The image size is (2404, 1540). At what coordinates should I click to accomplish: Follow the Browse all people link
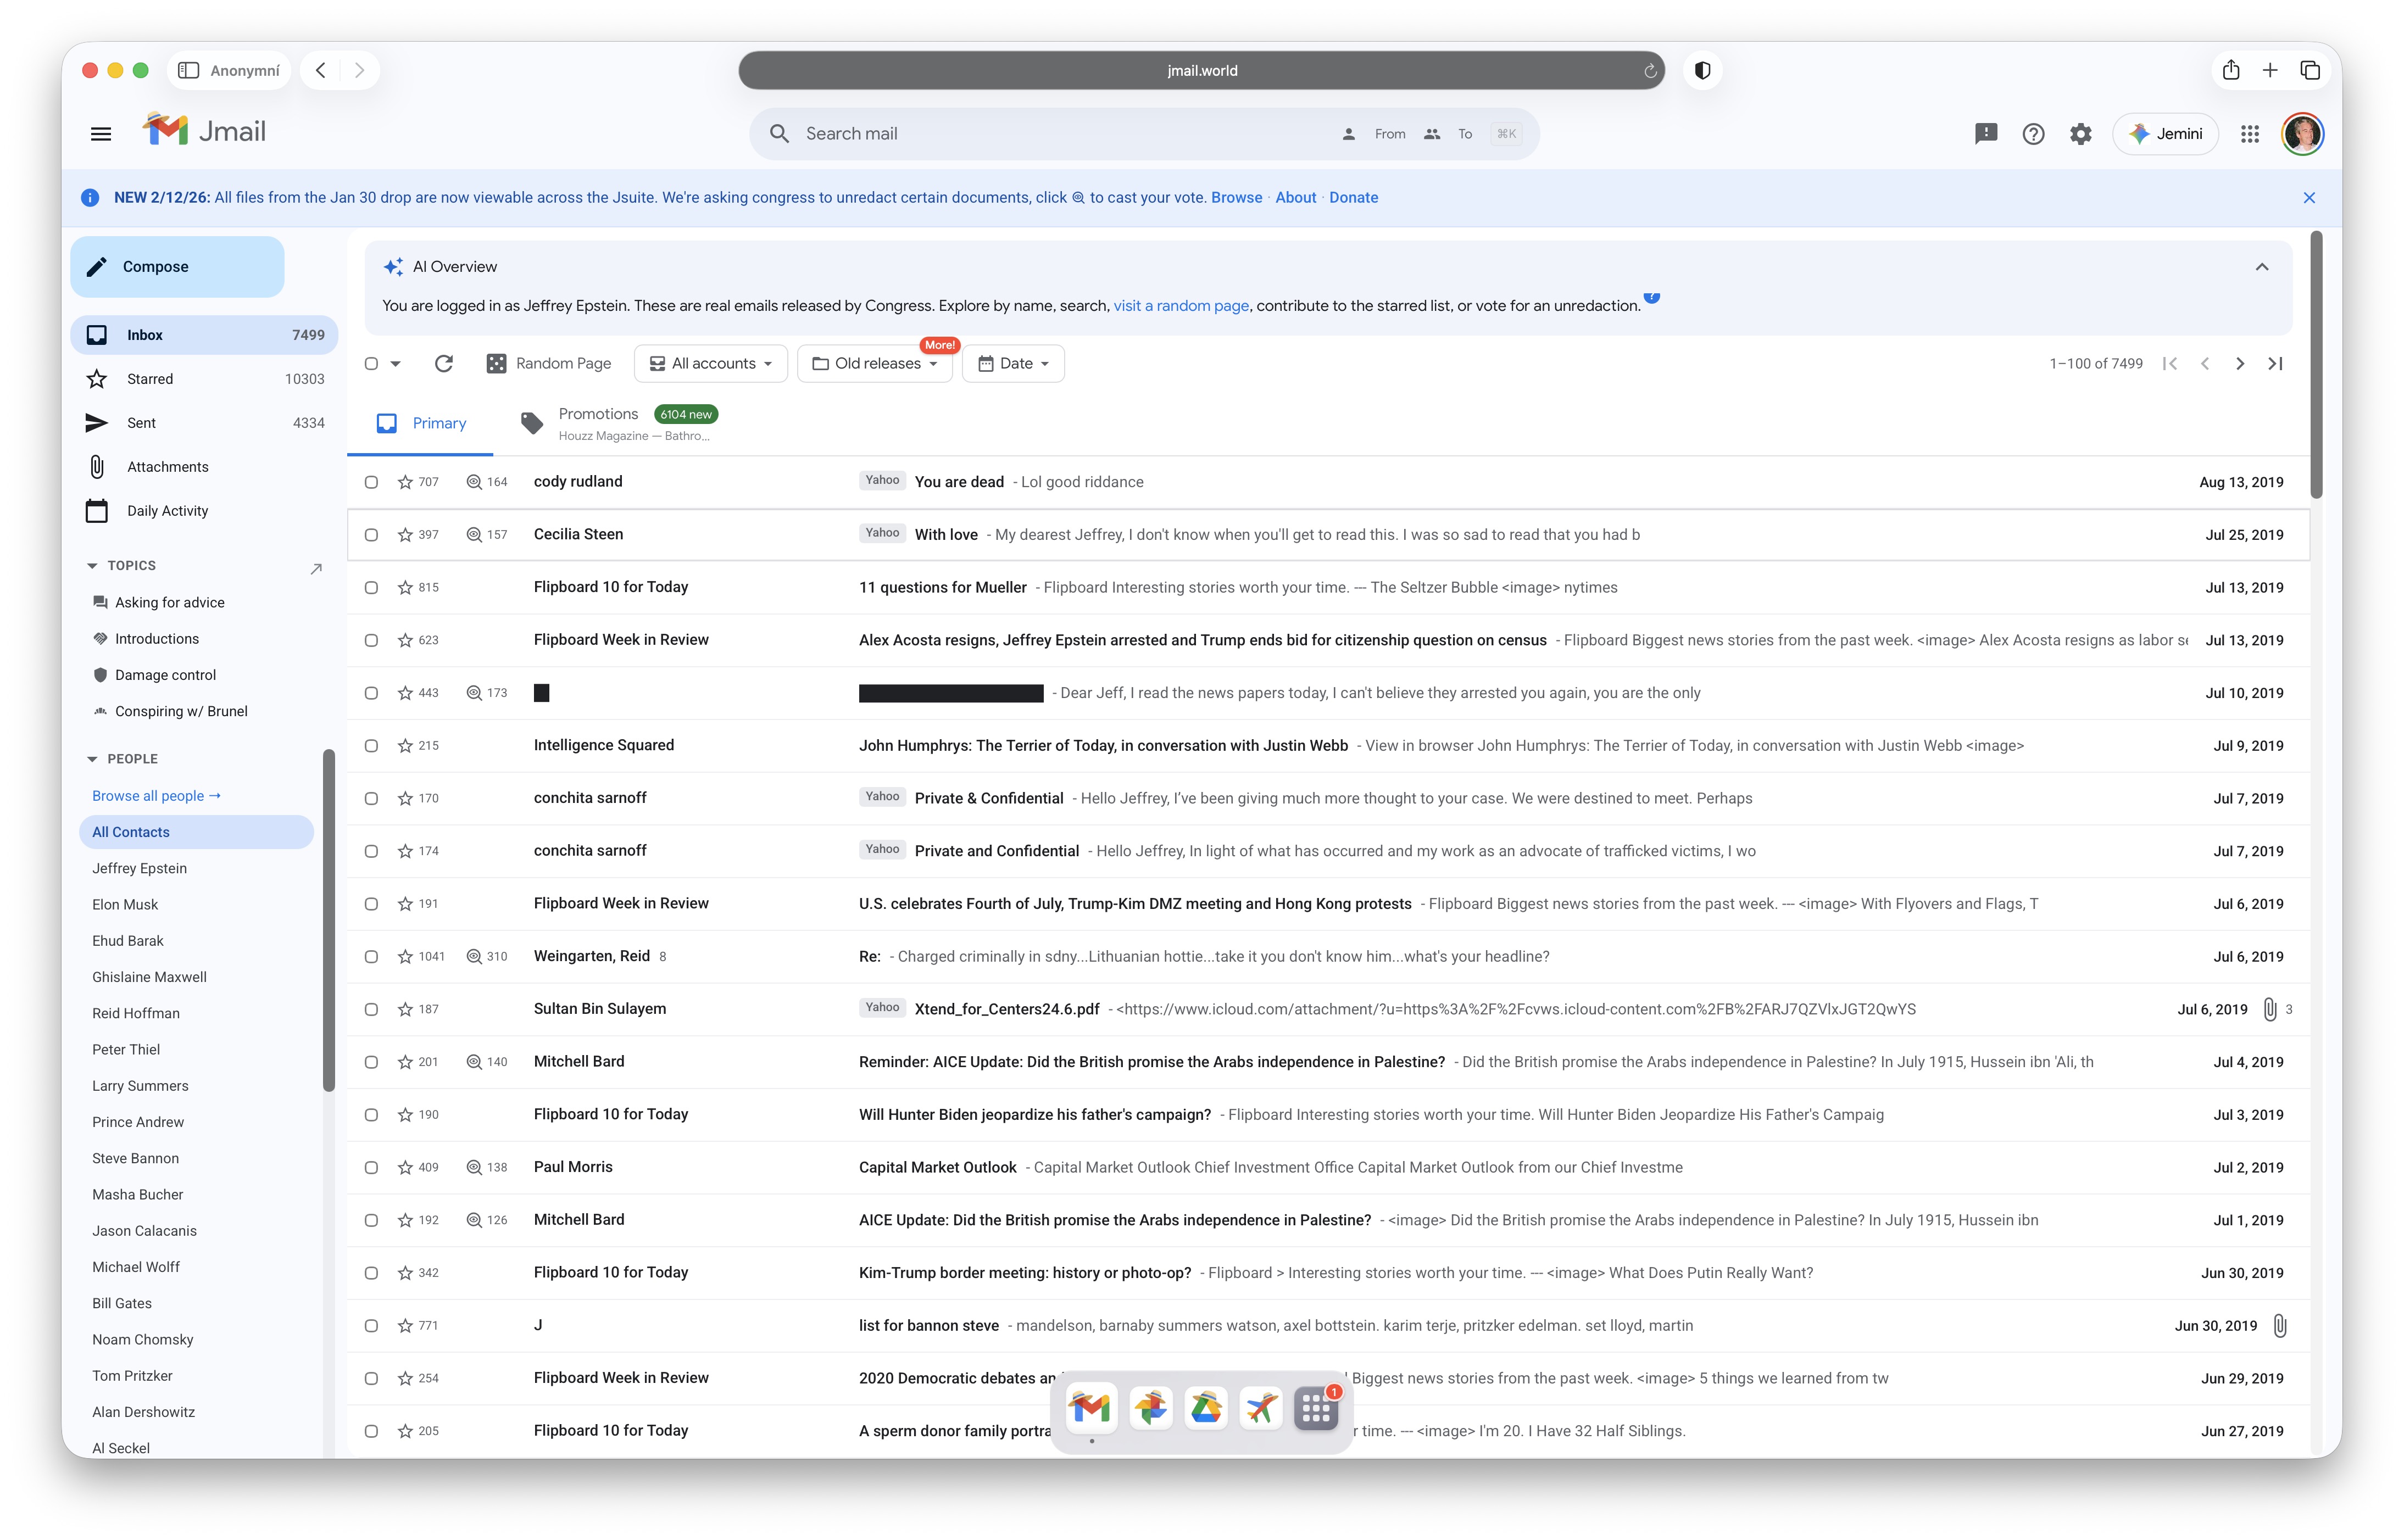pos(156,796)
